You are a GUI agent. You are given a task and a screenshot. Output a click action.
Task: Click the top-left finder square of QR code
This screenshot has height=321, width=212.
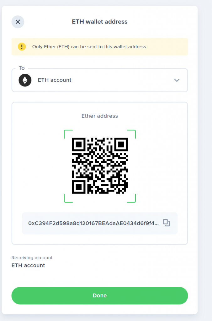click(79, 145)
